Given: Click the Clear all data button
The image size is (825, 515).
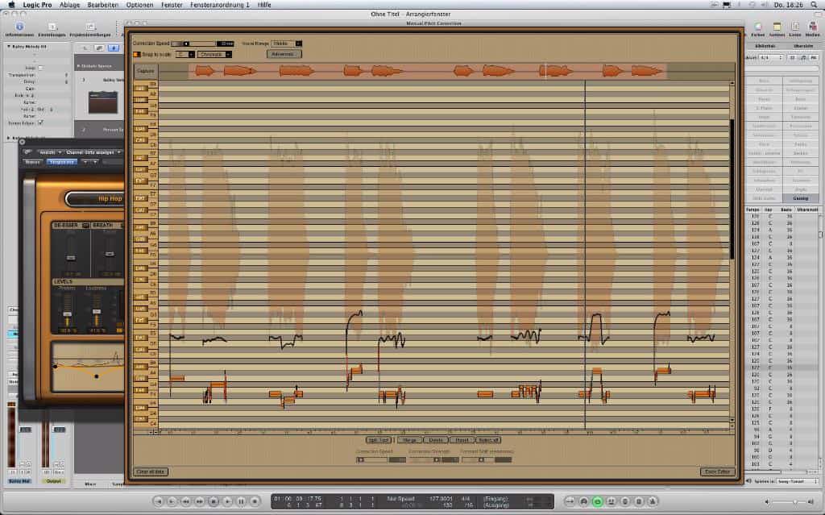Looking at the screenshot, I should pos(151,471).
